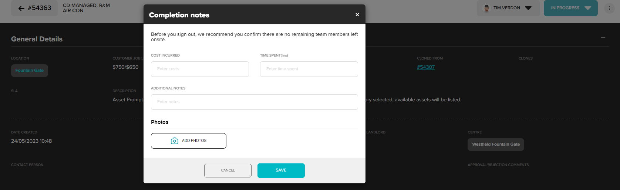620x190 pixels.
Task: Click in the Cost Incurred field
Action: (200, 69)
